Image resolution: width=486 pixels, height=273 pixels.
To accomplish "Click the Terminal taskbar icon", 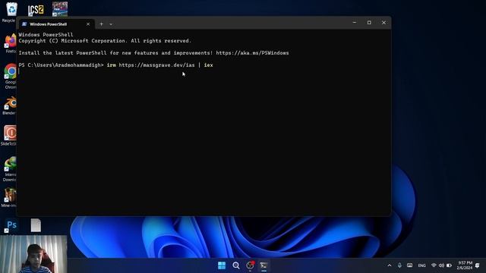I will [264, 265].
